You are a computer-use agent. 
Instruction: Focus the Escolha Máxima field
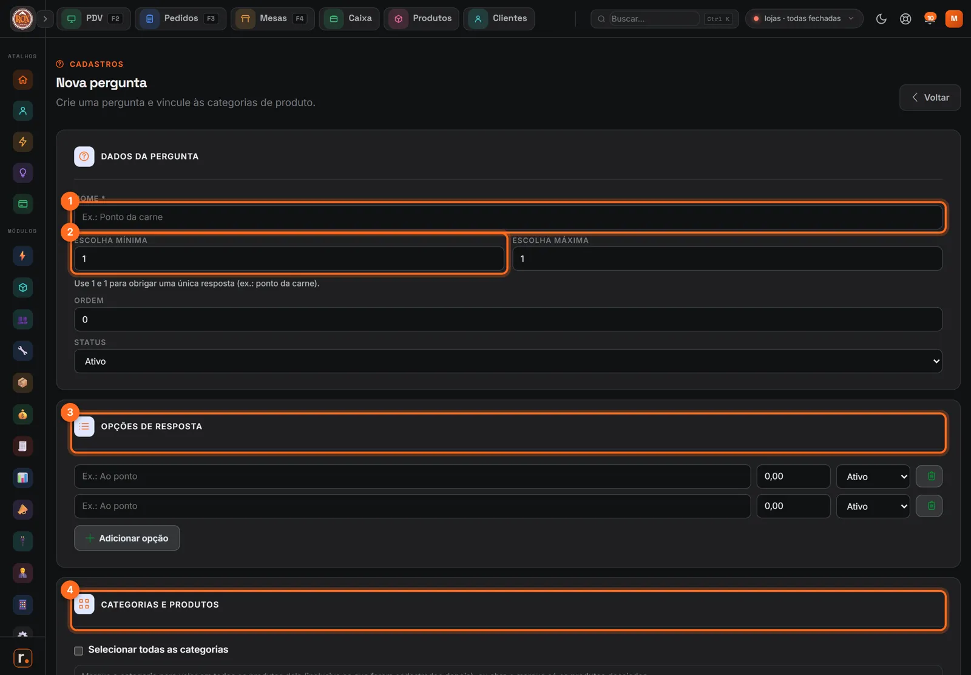pyautogui.click(x=727, y=259)
